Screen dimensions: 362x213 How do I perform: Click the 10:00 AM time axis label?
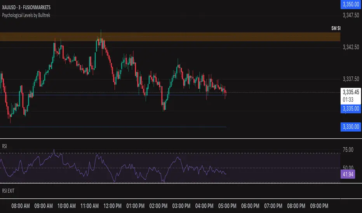(66, 206)
